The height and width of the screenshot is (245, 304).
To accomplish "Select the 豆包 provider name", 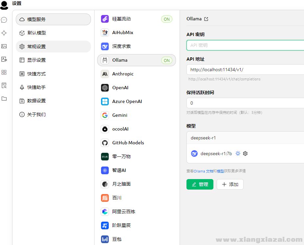I will [117, 239].
